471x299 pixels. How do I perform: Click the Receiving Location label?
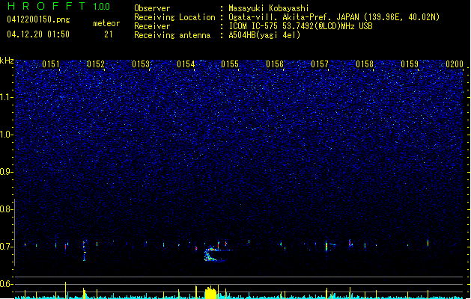174,17
